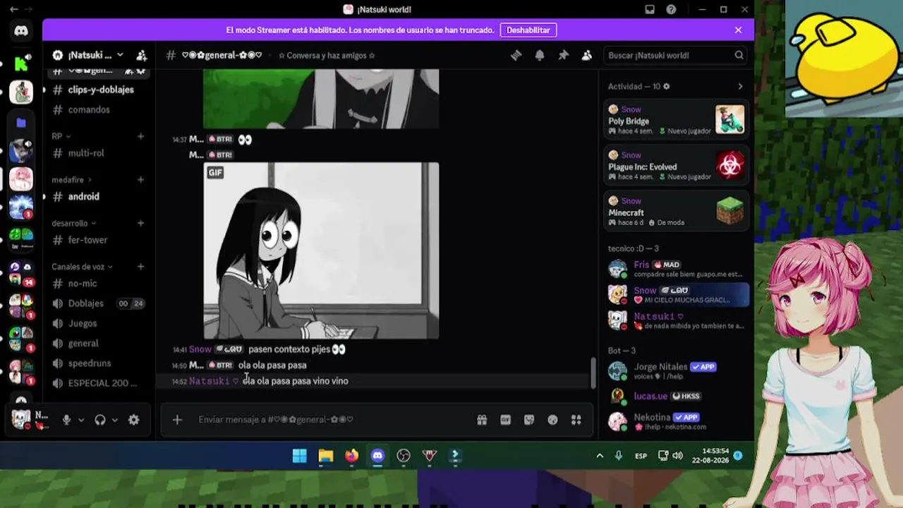The image size is (903, 508).
Task: Open the GIF picker
Action: [505, 420]
